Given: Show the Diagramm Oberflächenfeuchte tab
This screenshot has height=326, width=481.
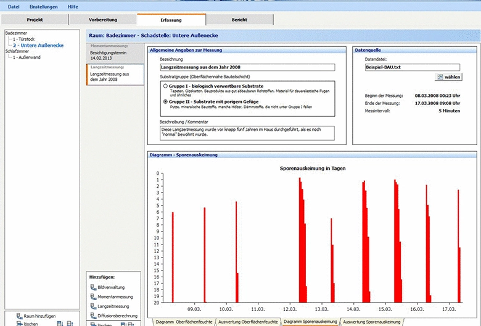Looking at the screenshot, I should tap(183, 322).
